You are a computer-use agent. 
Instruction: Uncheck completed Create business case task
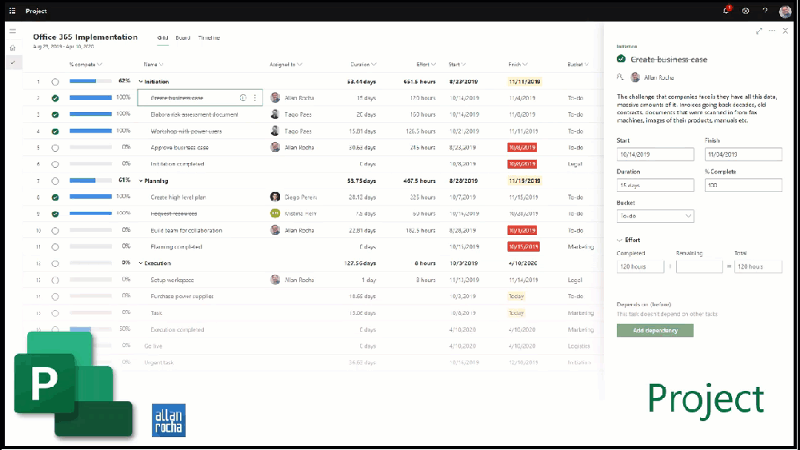click(x=55, y=98)
